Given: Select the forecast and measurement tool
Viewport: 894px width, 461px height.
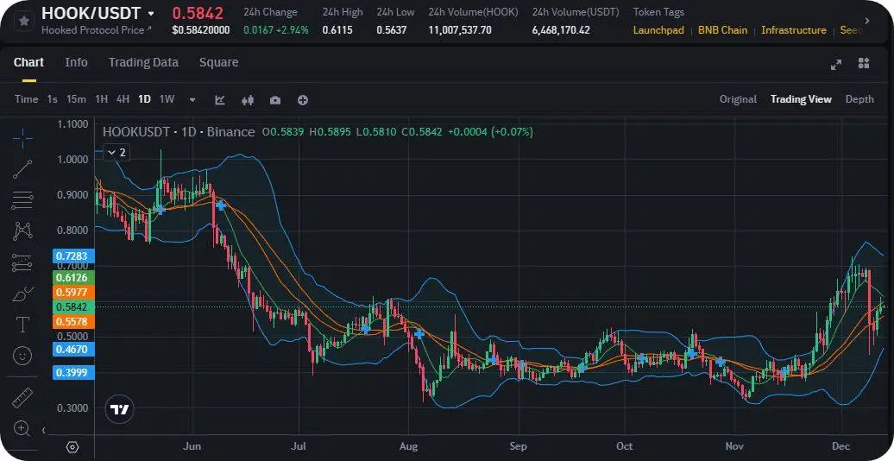Looking at the screenshot, I should [x=22, y=262].
